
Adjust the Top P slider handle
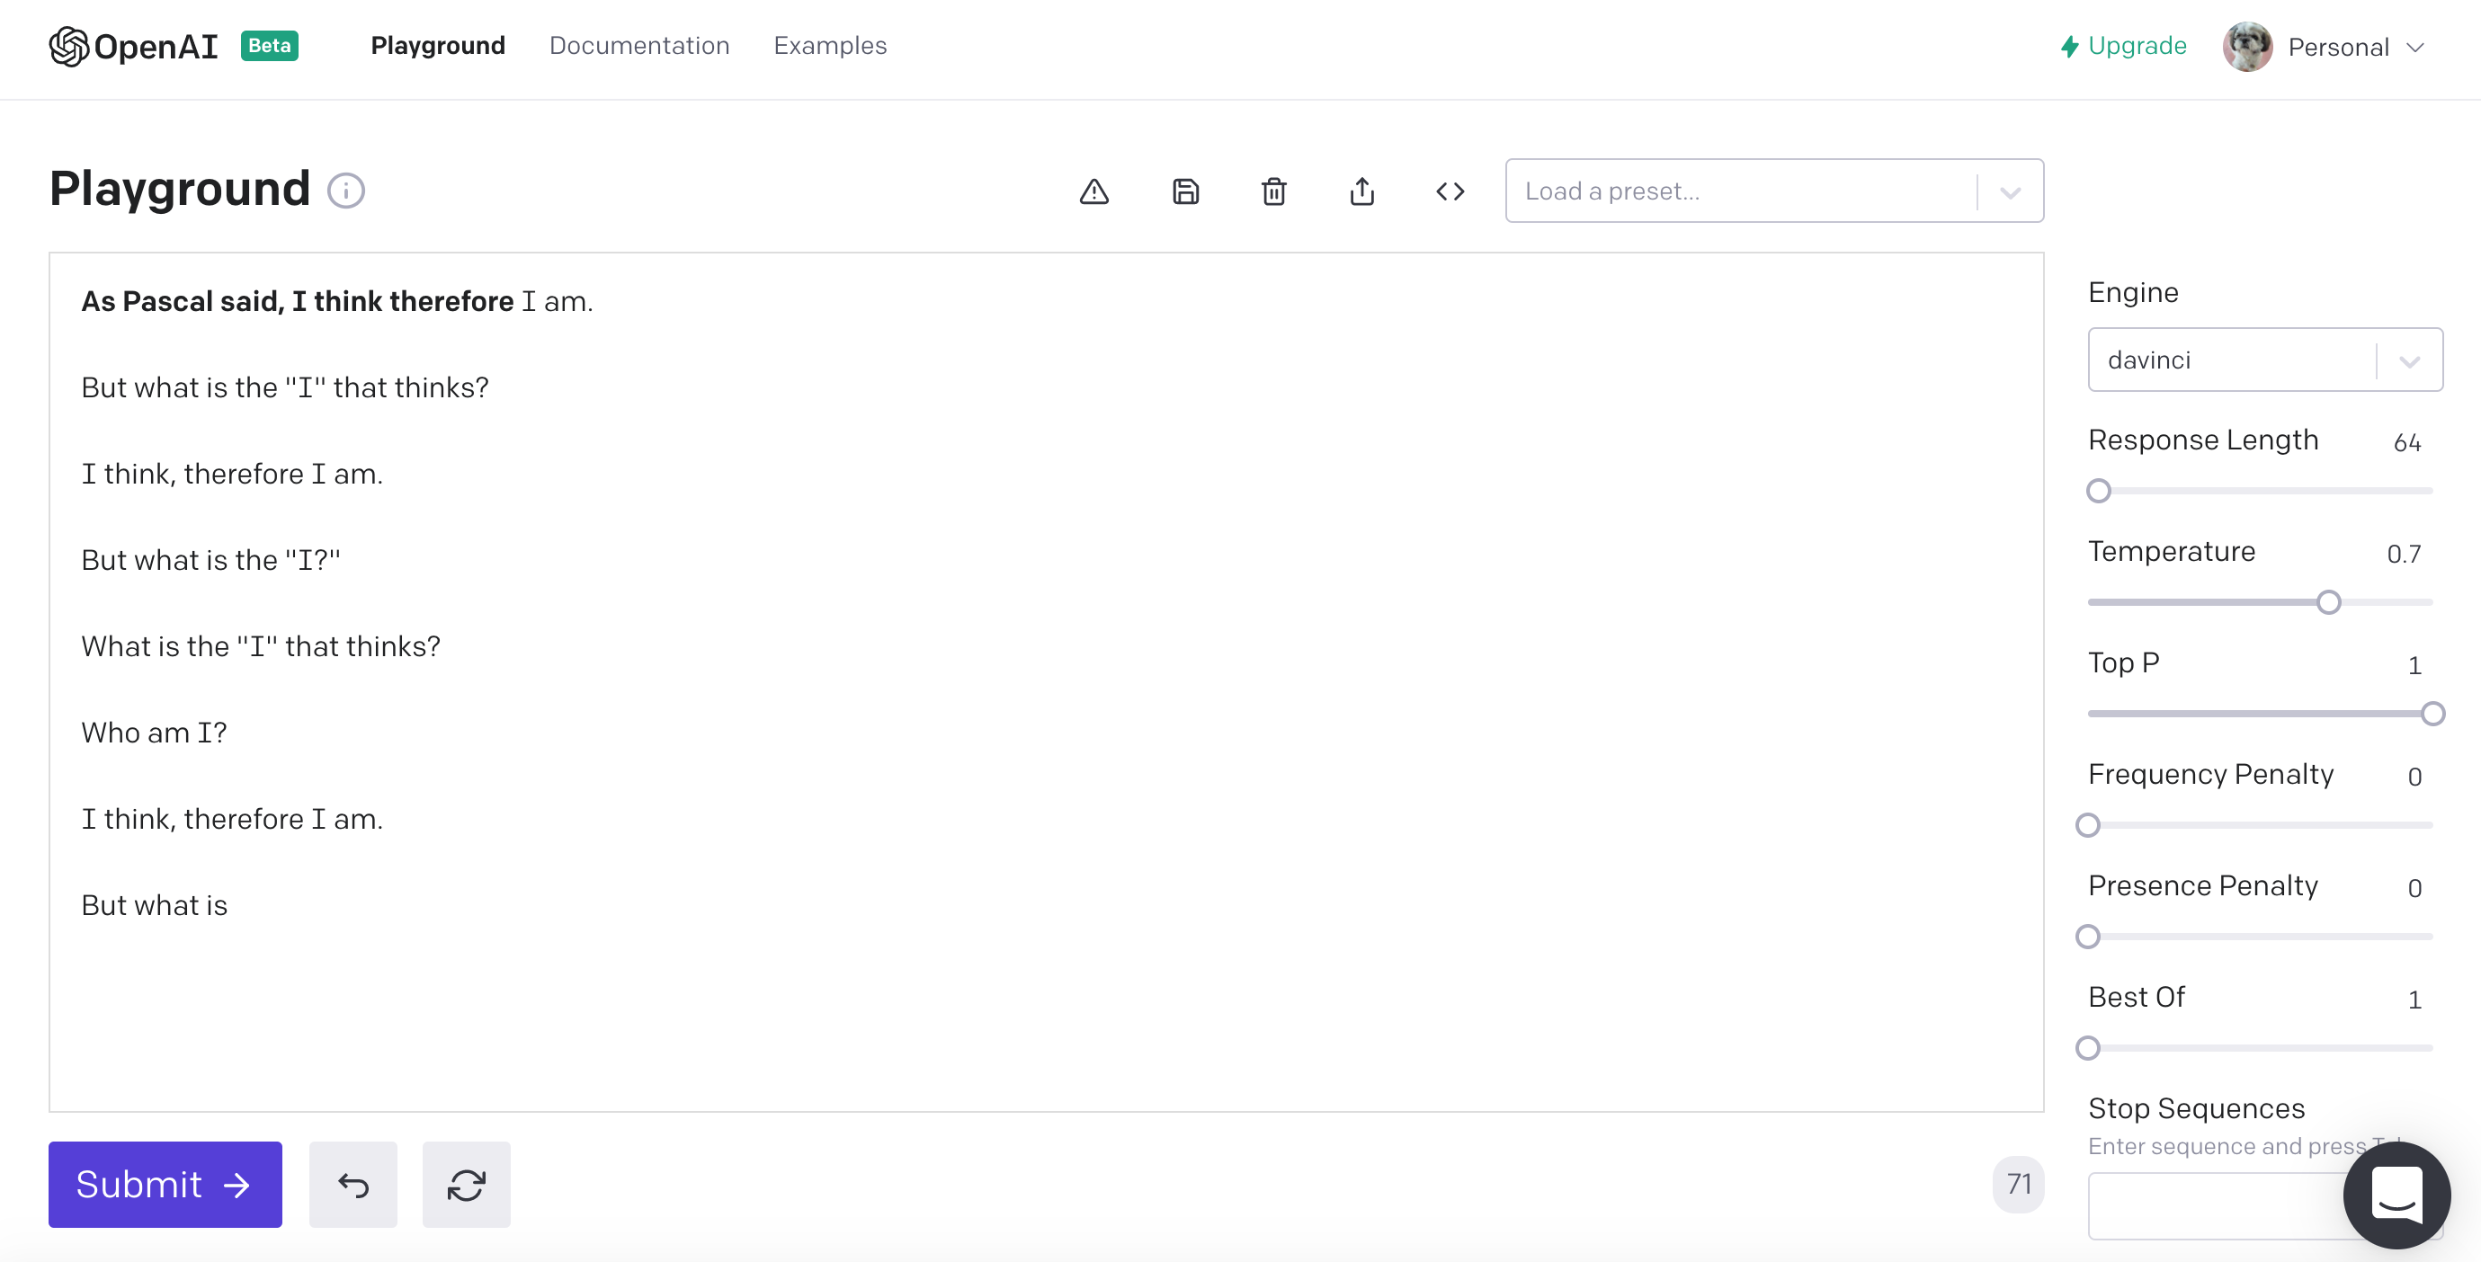coord(2432,715)
